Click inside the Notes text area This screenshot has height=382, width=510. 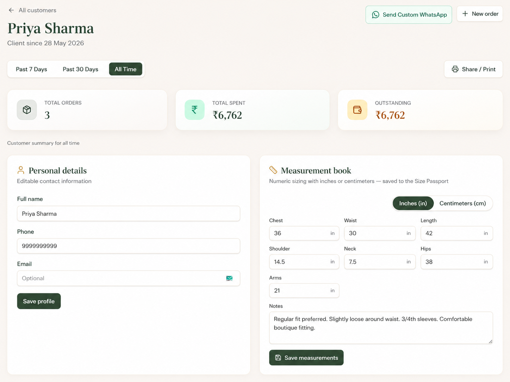[381, 327]
